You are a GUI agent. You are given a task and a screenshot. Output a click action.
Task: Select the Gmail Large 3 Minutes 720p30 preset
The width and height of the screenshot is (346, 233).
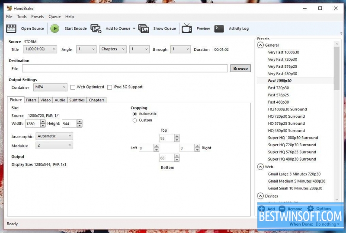point(294,174)
